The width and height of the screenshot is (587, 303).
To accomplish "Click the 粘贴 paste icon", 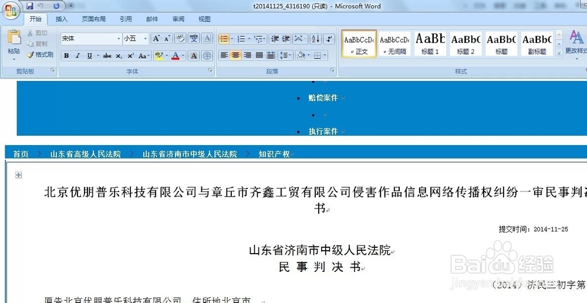I will [x=14, y=37].
